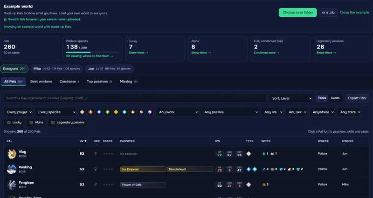373x198 pixels.
Task: Select the Everyone player chip
Action: tap(14, 68)
